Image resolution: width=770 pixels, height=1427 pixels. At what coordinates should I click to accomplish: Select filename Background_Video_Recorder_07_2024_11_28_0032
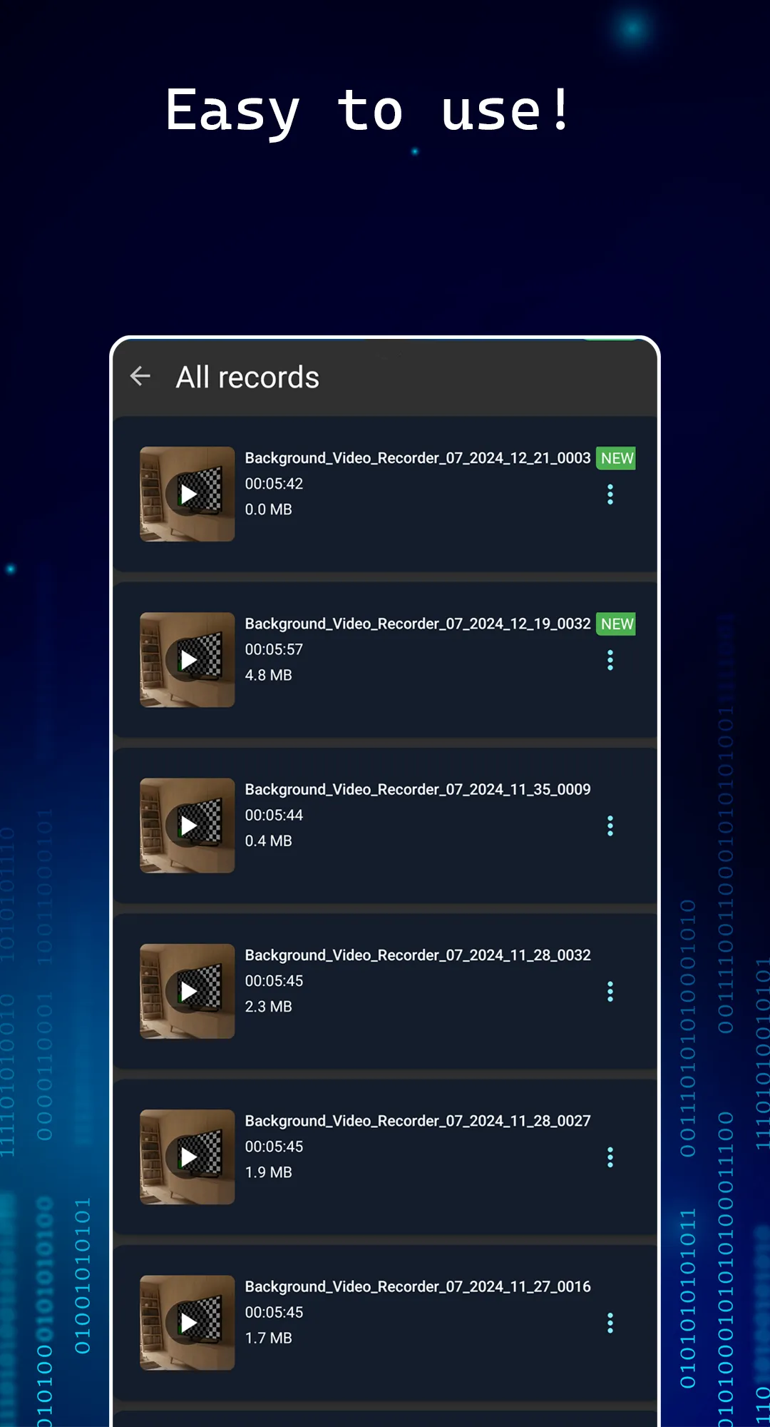[418, 955]
